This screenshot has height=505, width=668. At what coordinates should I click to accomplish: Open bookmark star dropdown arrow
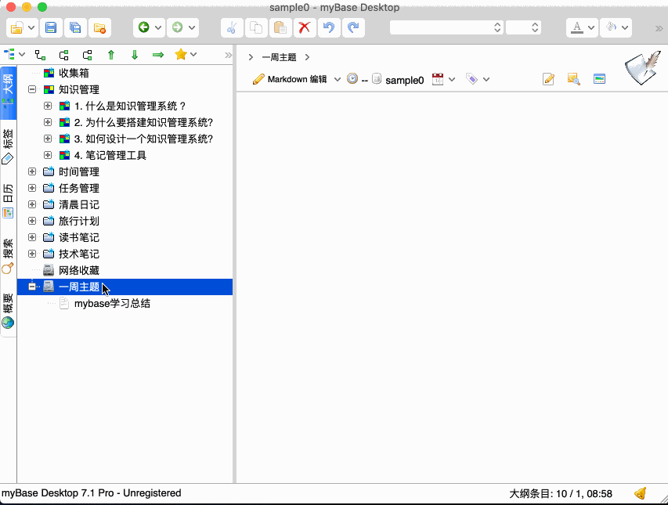[x=194, y=54]
